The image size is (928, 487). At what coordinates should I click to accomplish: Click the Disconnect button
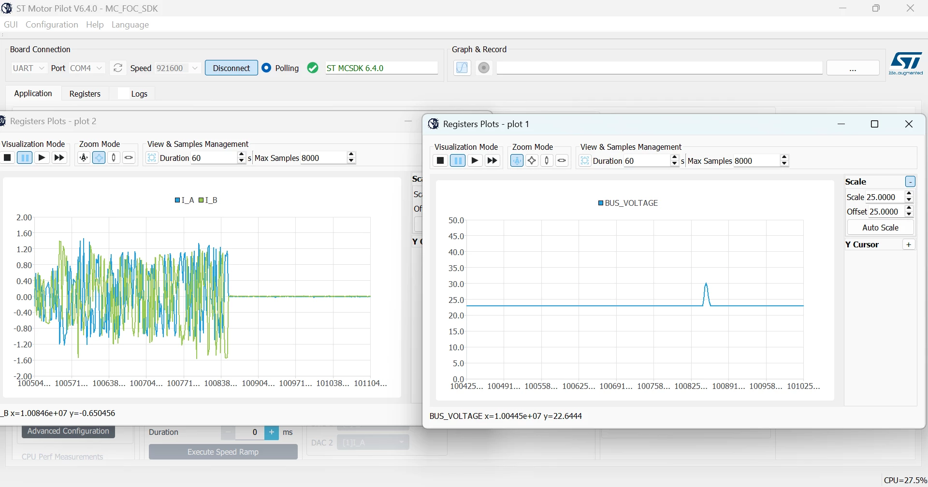[232, 68]
